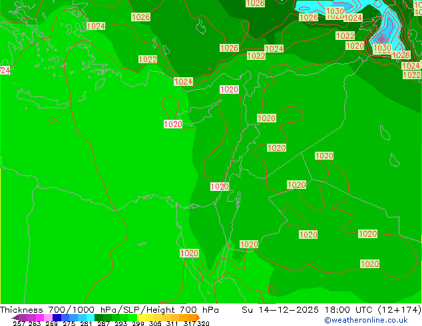
Task: Click the legend value 281
Action: click(86, 323)
